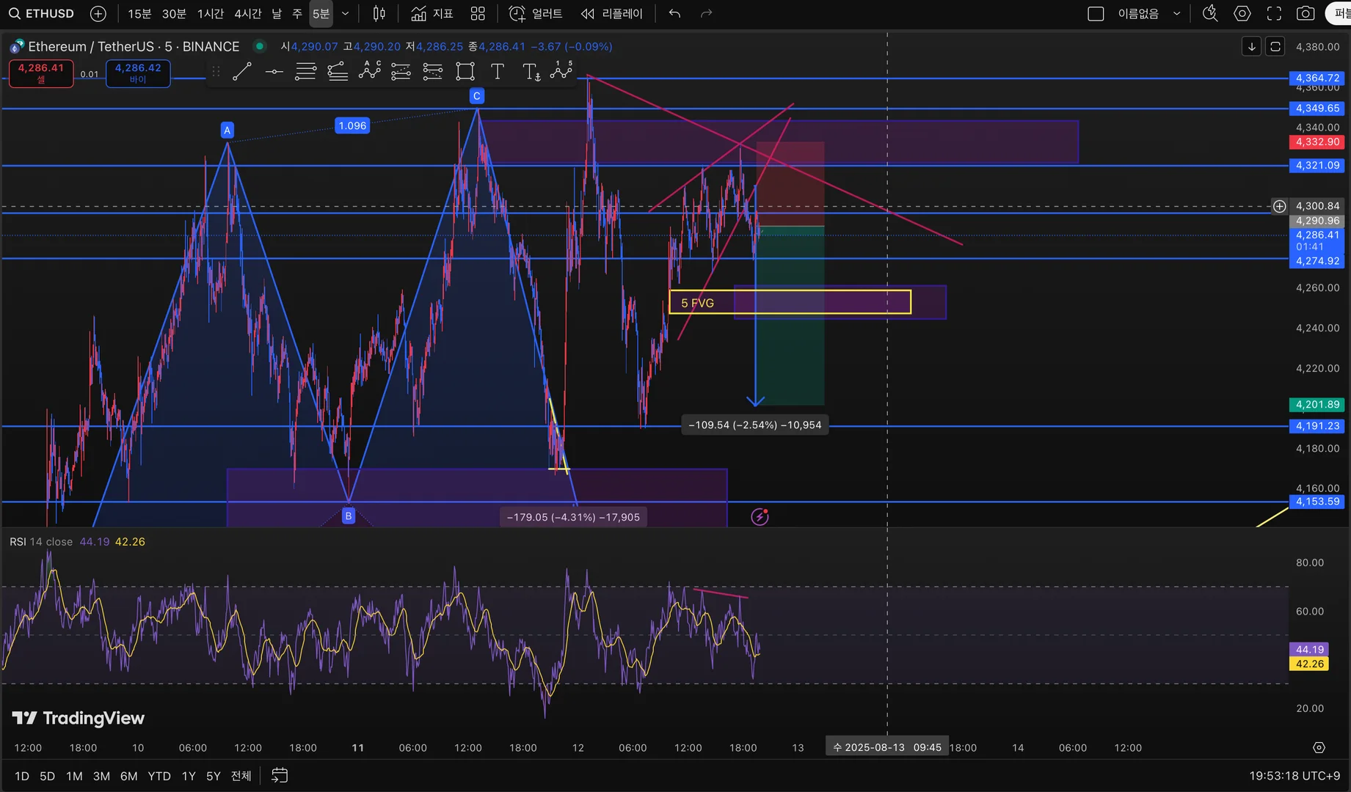Click the RSI 14 close indicator legend
Screen dimensions: 1351x792
(41, 542)
